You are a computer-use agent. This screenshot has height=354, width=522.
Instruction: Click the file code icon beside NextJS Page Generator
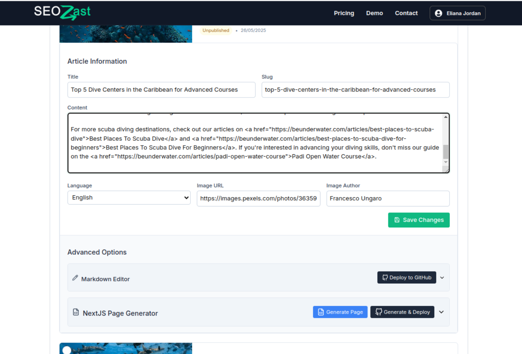[x=76, y=312]
